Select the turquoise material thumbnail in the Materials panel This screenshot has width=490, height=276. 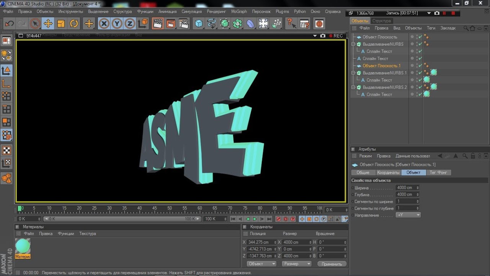[23, 246]
